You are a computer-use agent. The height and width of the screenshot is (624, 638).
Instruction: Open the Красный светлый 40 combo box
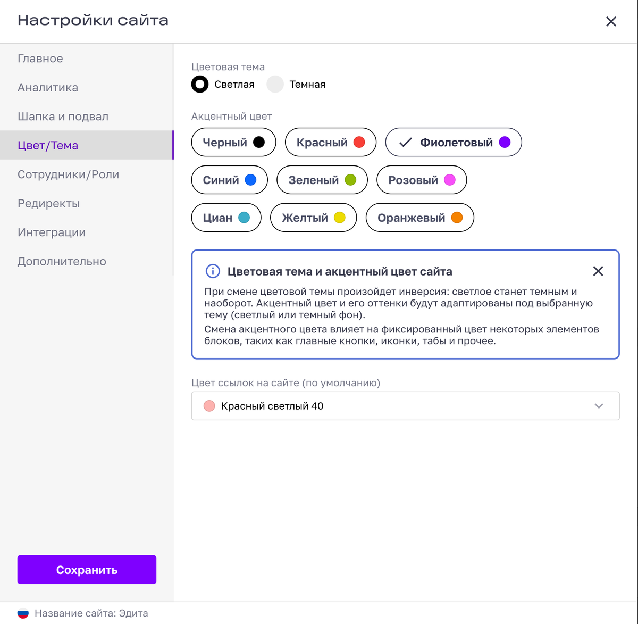pos(405,406)
